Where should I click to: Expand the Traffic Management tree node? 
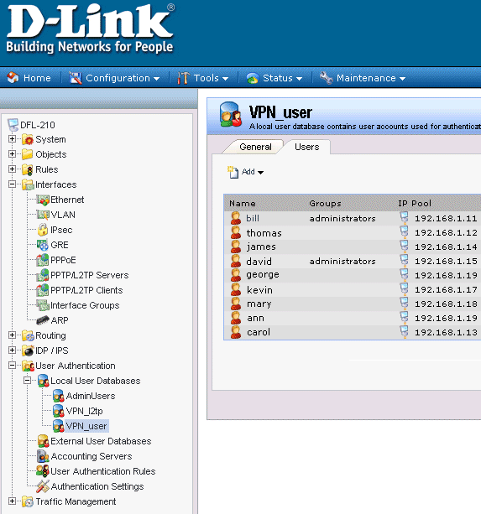click(x=12, y=501)
